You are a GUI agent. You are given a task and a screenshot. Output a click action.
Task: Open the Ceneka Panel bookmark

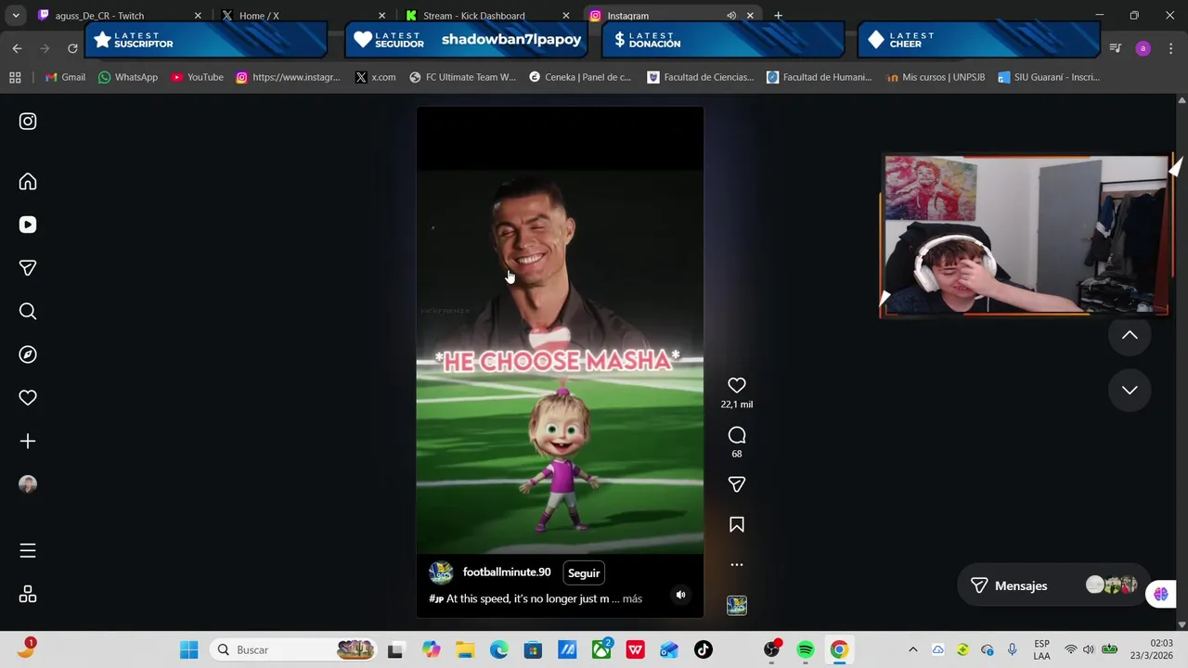(x=580, y=77)
